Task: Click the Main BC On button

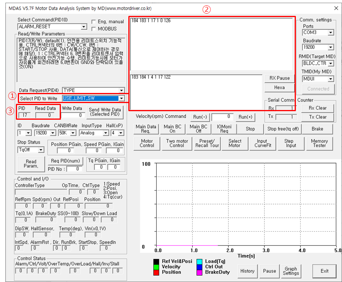Action: point(173,129)
